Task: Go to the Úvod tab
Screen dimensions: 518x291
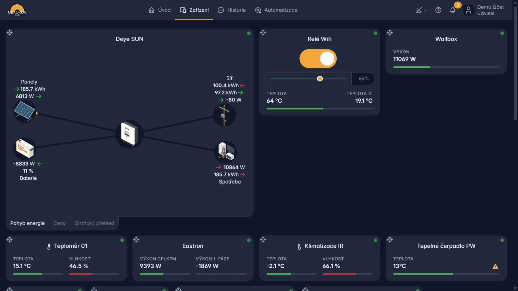Action: 159,10
